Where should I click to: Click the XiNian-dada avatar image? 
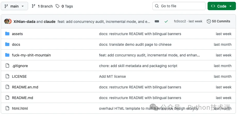click(7, 21)
